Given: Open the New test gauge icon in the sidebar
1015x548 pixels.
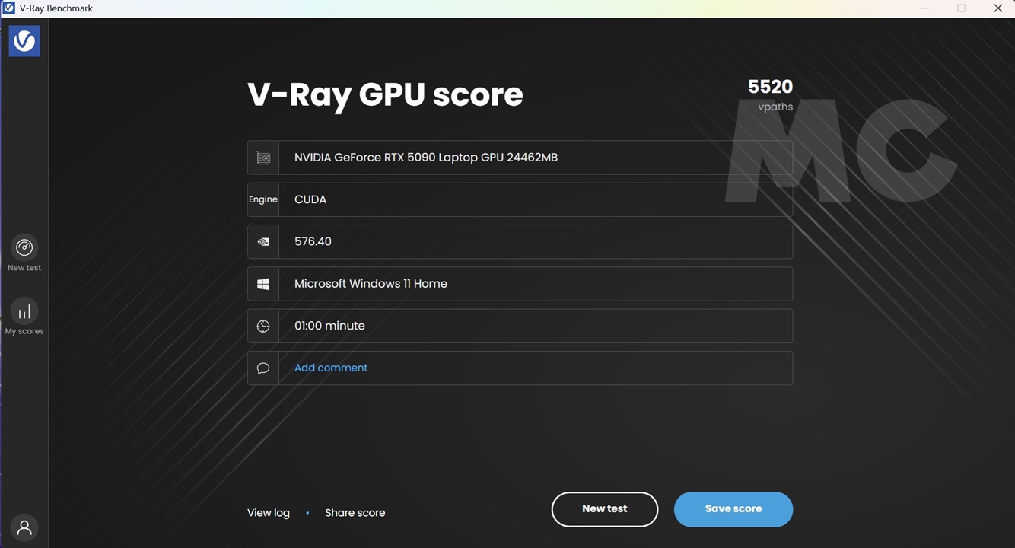Looking at the screenshot, I should pyautogui.click(x=24, y=247).
